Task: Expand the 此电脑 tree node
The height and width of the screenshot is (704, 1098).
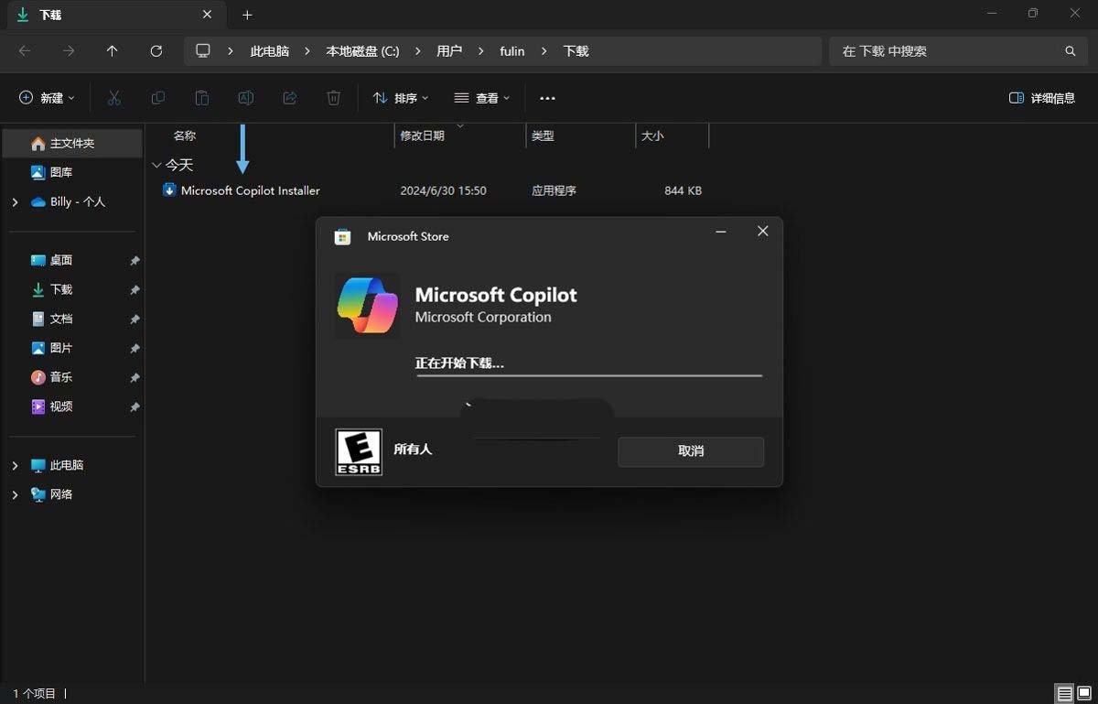Action: [x=15, y=466]
